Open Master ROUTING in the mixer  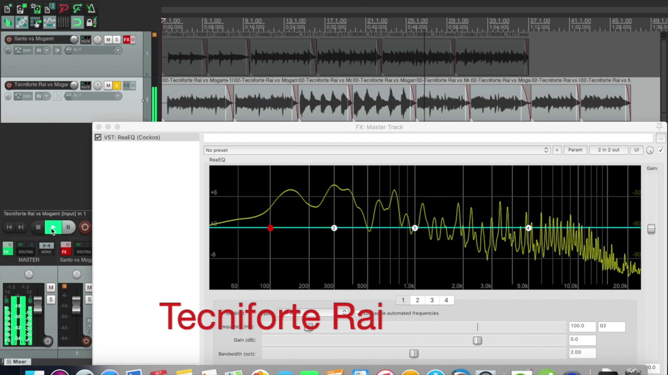(x=25, y=248)
